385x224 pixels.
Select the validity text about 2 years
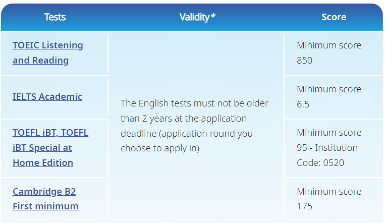[x=194, y=126]
